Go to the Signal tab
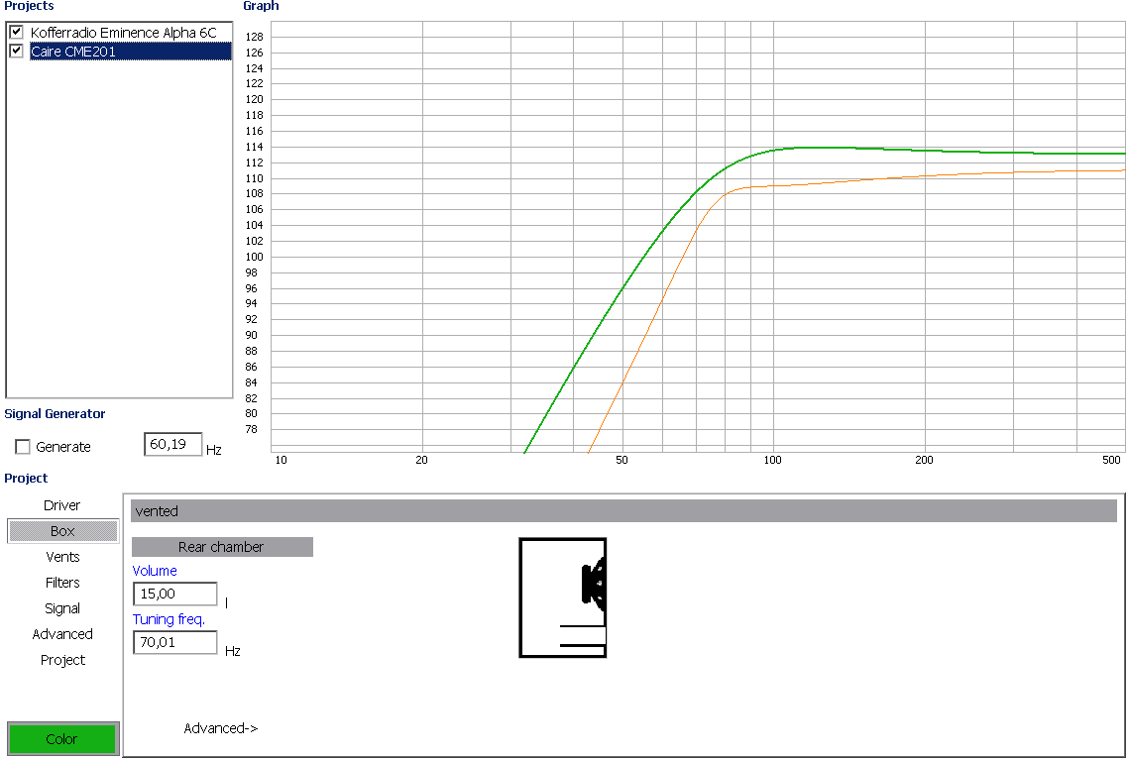Image resolution: width=1129 pixels, height=760 pixels. coord(62,608)
